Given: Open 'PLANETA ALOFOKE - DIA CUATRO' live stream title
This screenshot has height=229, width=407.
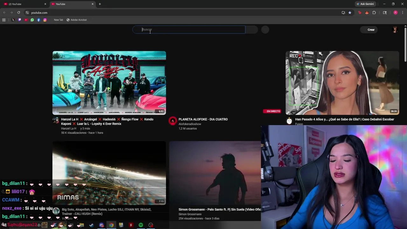Looking at the screenshot, I should pyautogui.click(x=203, y=119).
